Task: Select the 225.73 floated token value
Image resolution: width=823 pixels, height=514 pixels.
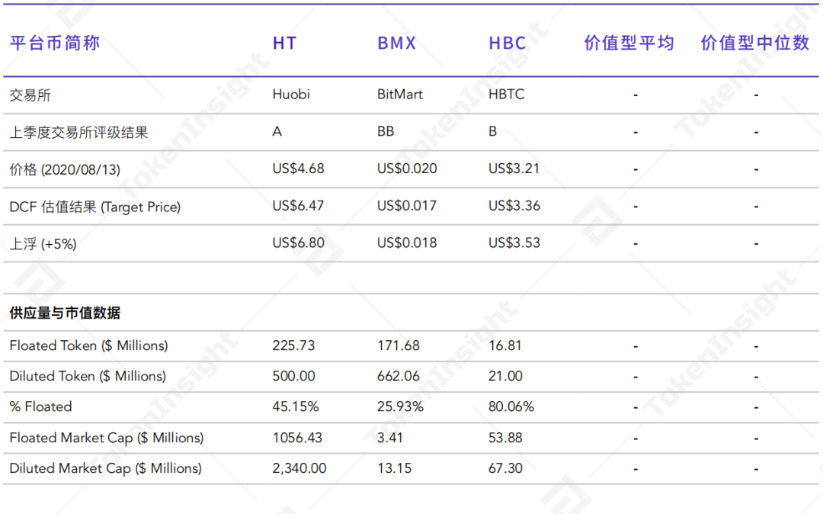Action: tap(294, 345)
